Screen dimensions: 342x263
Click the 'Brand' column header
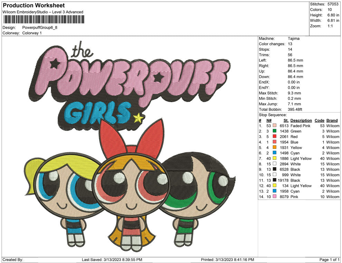[332, 120]
